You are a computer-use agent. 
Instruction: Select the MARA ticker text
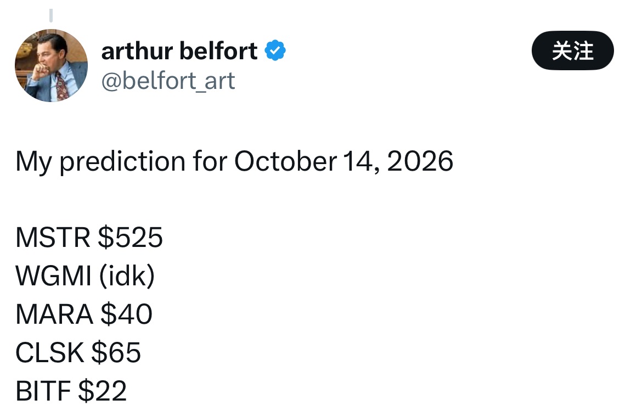(54, 314)
